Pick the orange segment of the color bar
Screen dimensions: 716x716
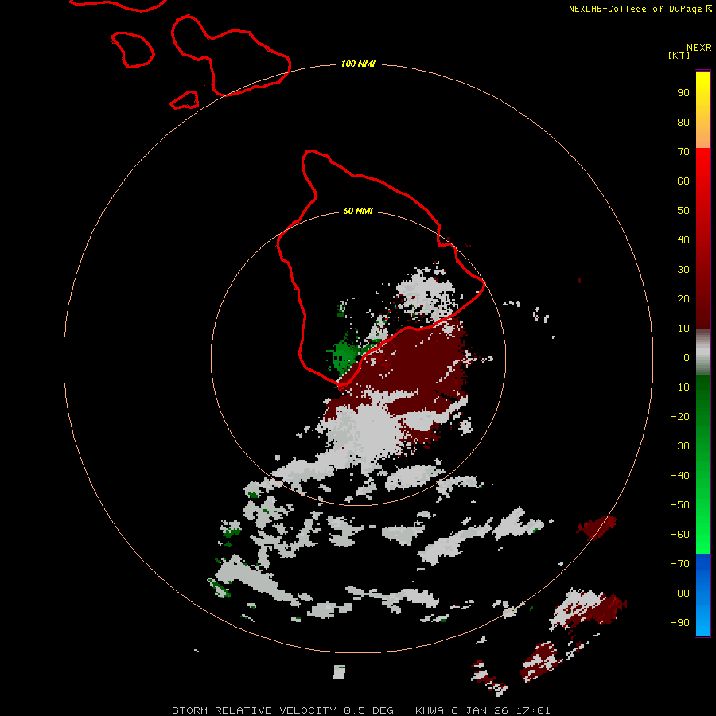click(702, 134)
